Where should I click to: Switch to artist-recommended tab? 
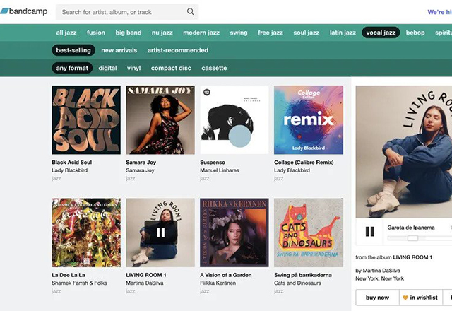coord(177,50)
